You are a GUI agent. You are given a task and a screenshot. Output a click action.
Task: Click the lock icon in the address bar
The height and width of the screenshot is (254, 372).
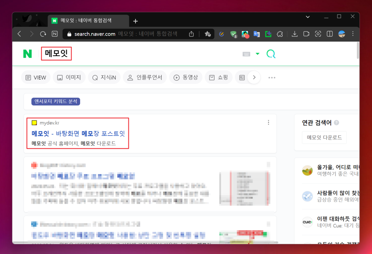click(x=69, y=34)
